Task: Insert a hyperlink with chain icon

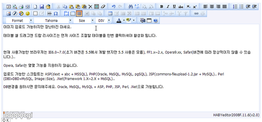Action: tap(196, 13)
